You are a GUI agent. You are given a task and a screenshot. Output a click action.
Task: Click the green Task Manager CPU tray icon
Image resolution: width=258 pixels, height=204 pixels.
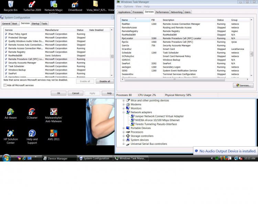tap(217, 158)
